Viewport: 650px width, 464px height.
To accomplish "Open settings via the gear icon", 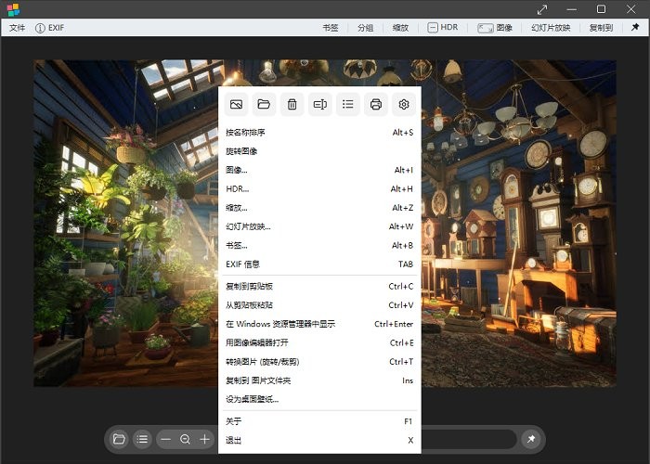I will tap(404, 104).
